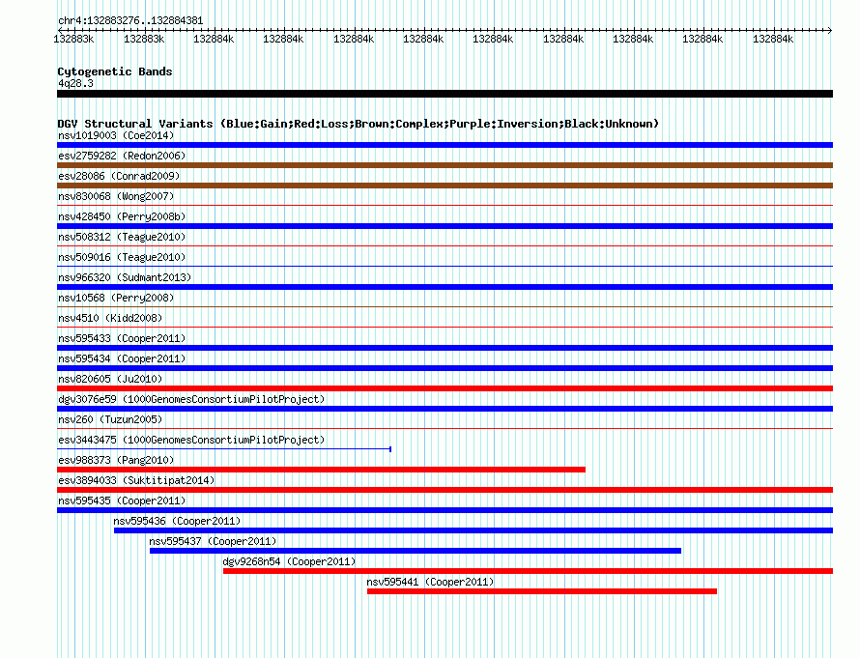Select the blue bar under nsv595433
The height and width of the screenshot is (658, 860).
point(444,348)
